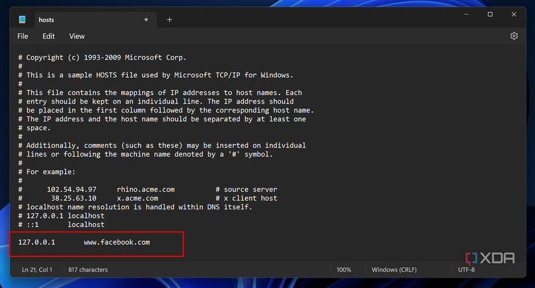Click the UTF-8 encoding status entry
The image size is (535, 288).
pyautogui.click(x=466, y=270)
